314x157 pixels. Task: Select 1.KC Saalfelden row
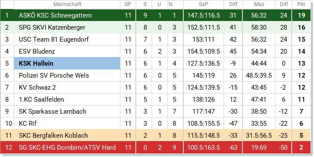pos(157,99)
